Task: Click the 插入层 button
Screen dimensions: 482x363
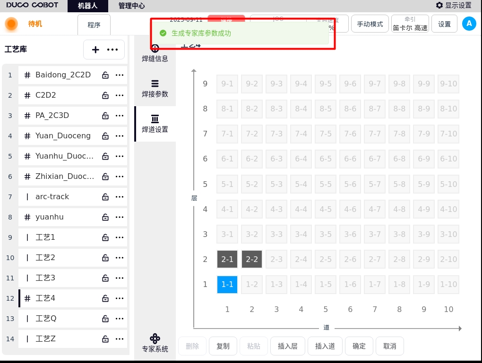Action: (287, 346)
